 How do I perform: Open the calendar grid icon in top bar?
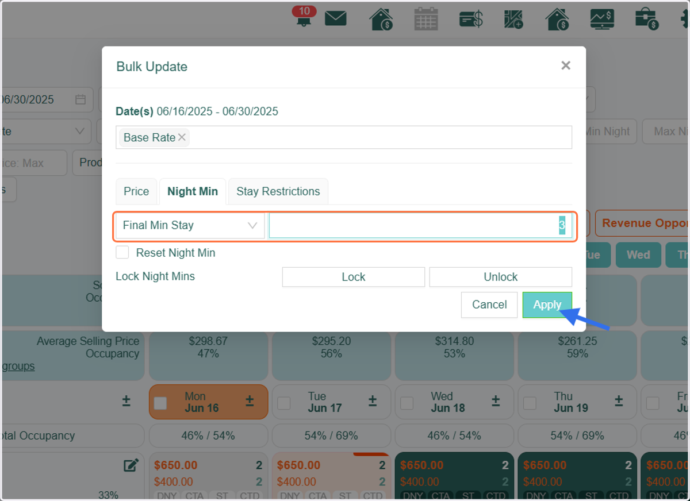[426, 19]
